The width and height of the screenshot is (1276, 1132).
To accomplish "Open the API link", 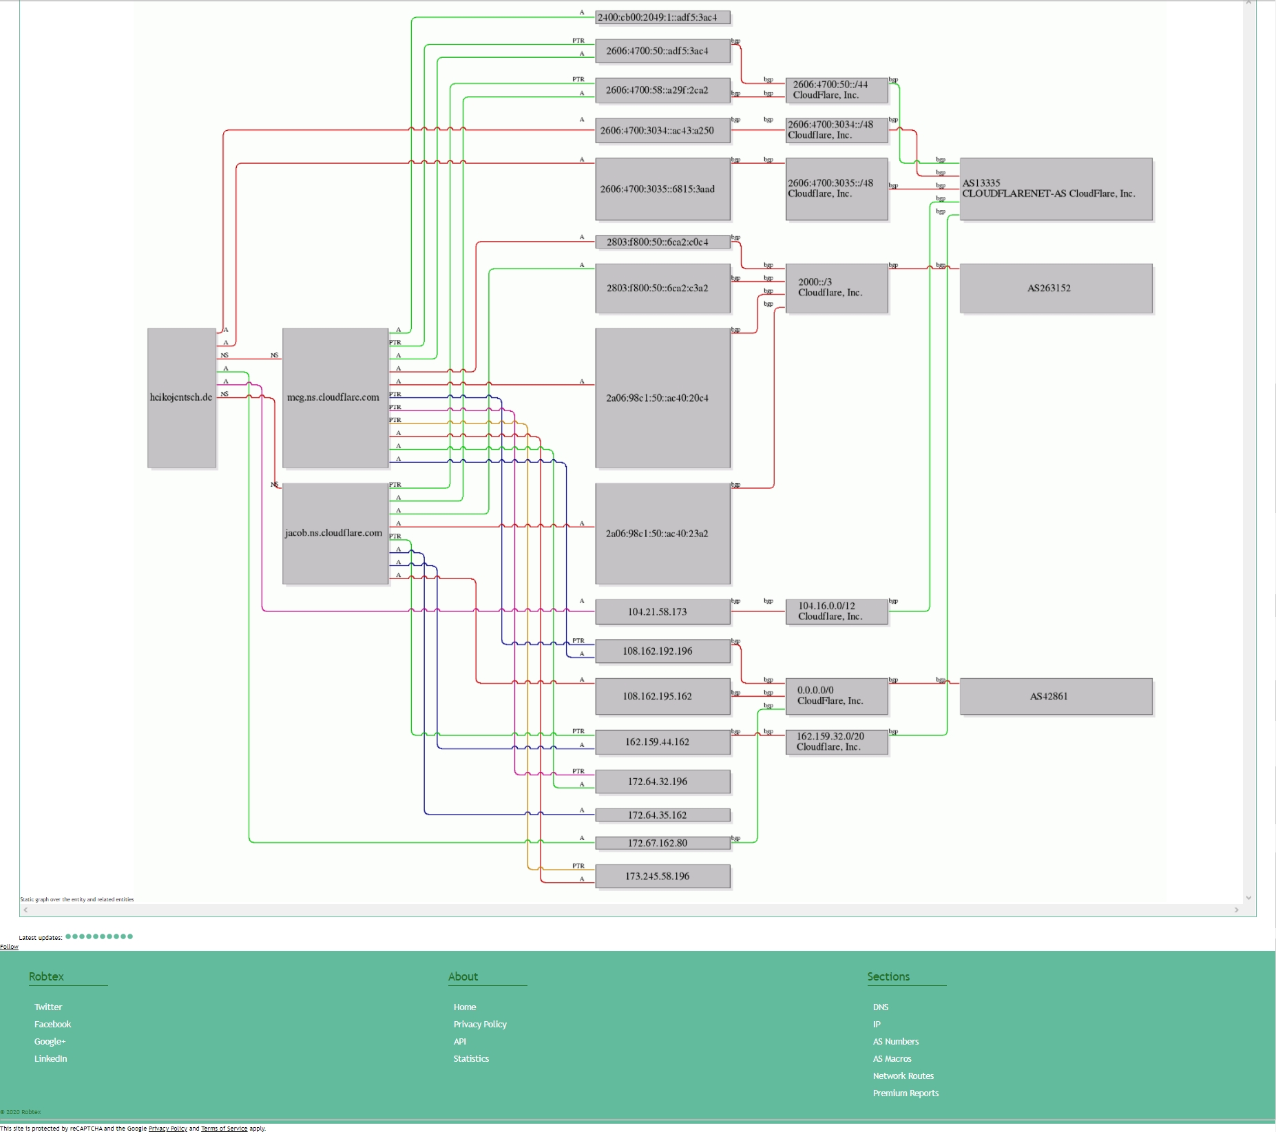I will pos(460,1041).
